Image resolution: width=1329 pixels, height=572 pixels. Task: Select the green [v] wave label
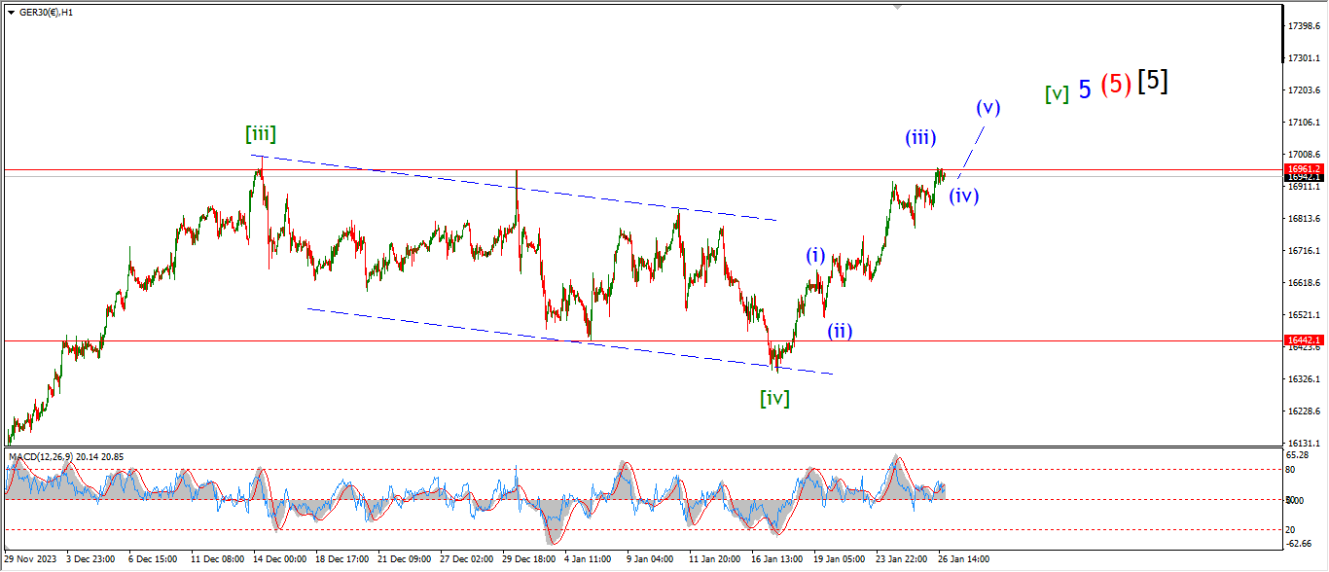(1057, 93)
